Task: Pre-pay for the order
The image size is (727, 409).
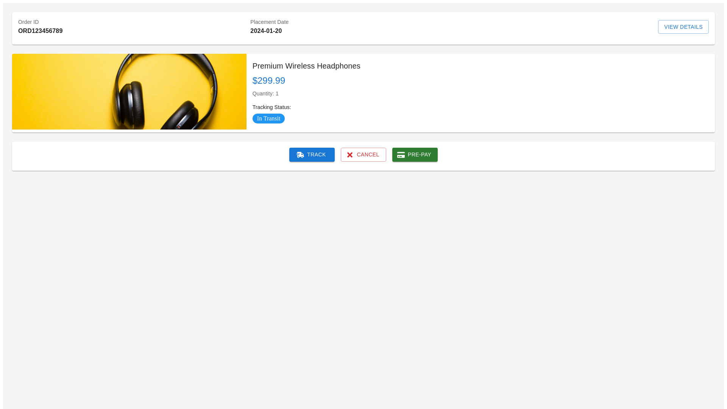Action: pos(415,155)
